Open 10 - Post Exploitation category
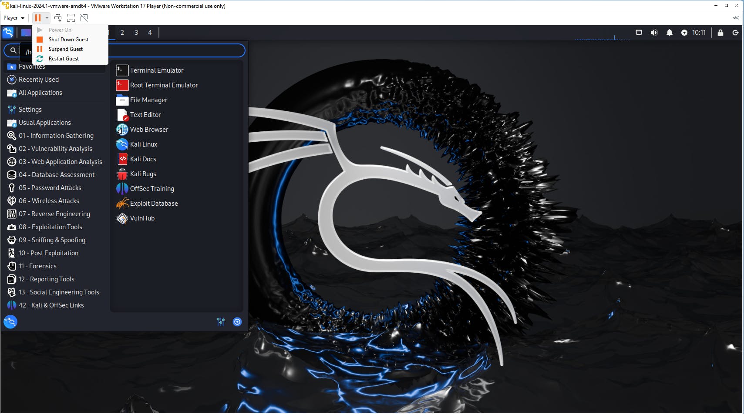This screenshot has height=414, width=744. pos(55,253)
